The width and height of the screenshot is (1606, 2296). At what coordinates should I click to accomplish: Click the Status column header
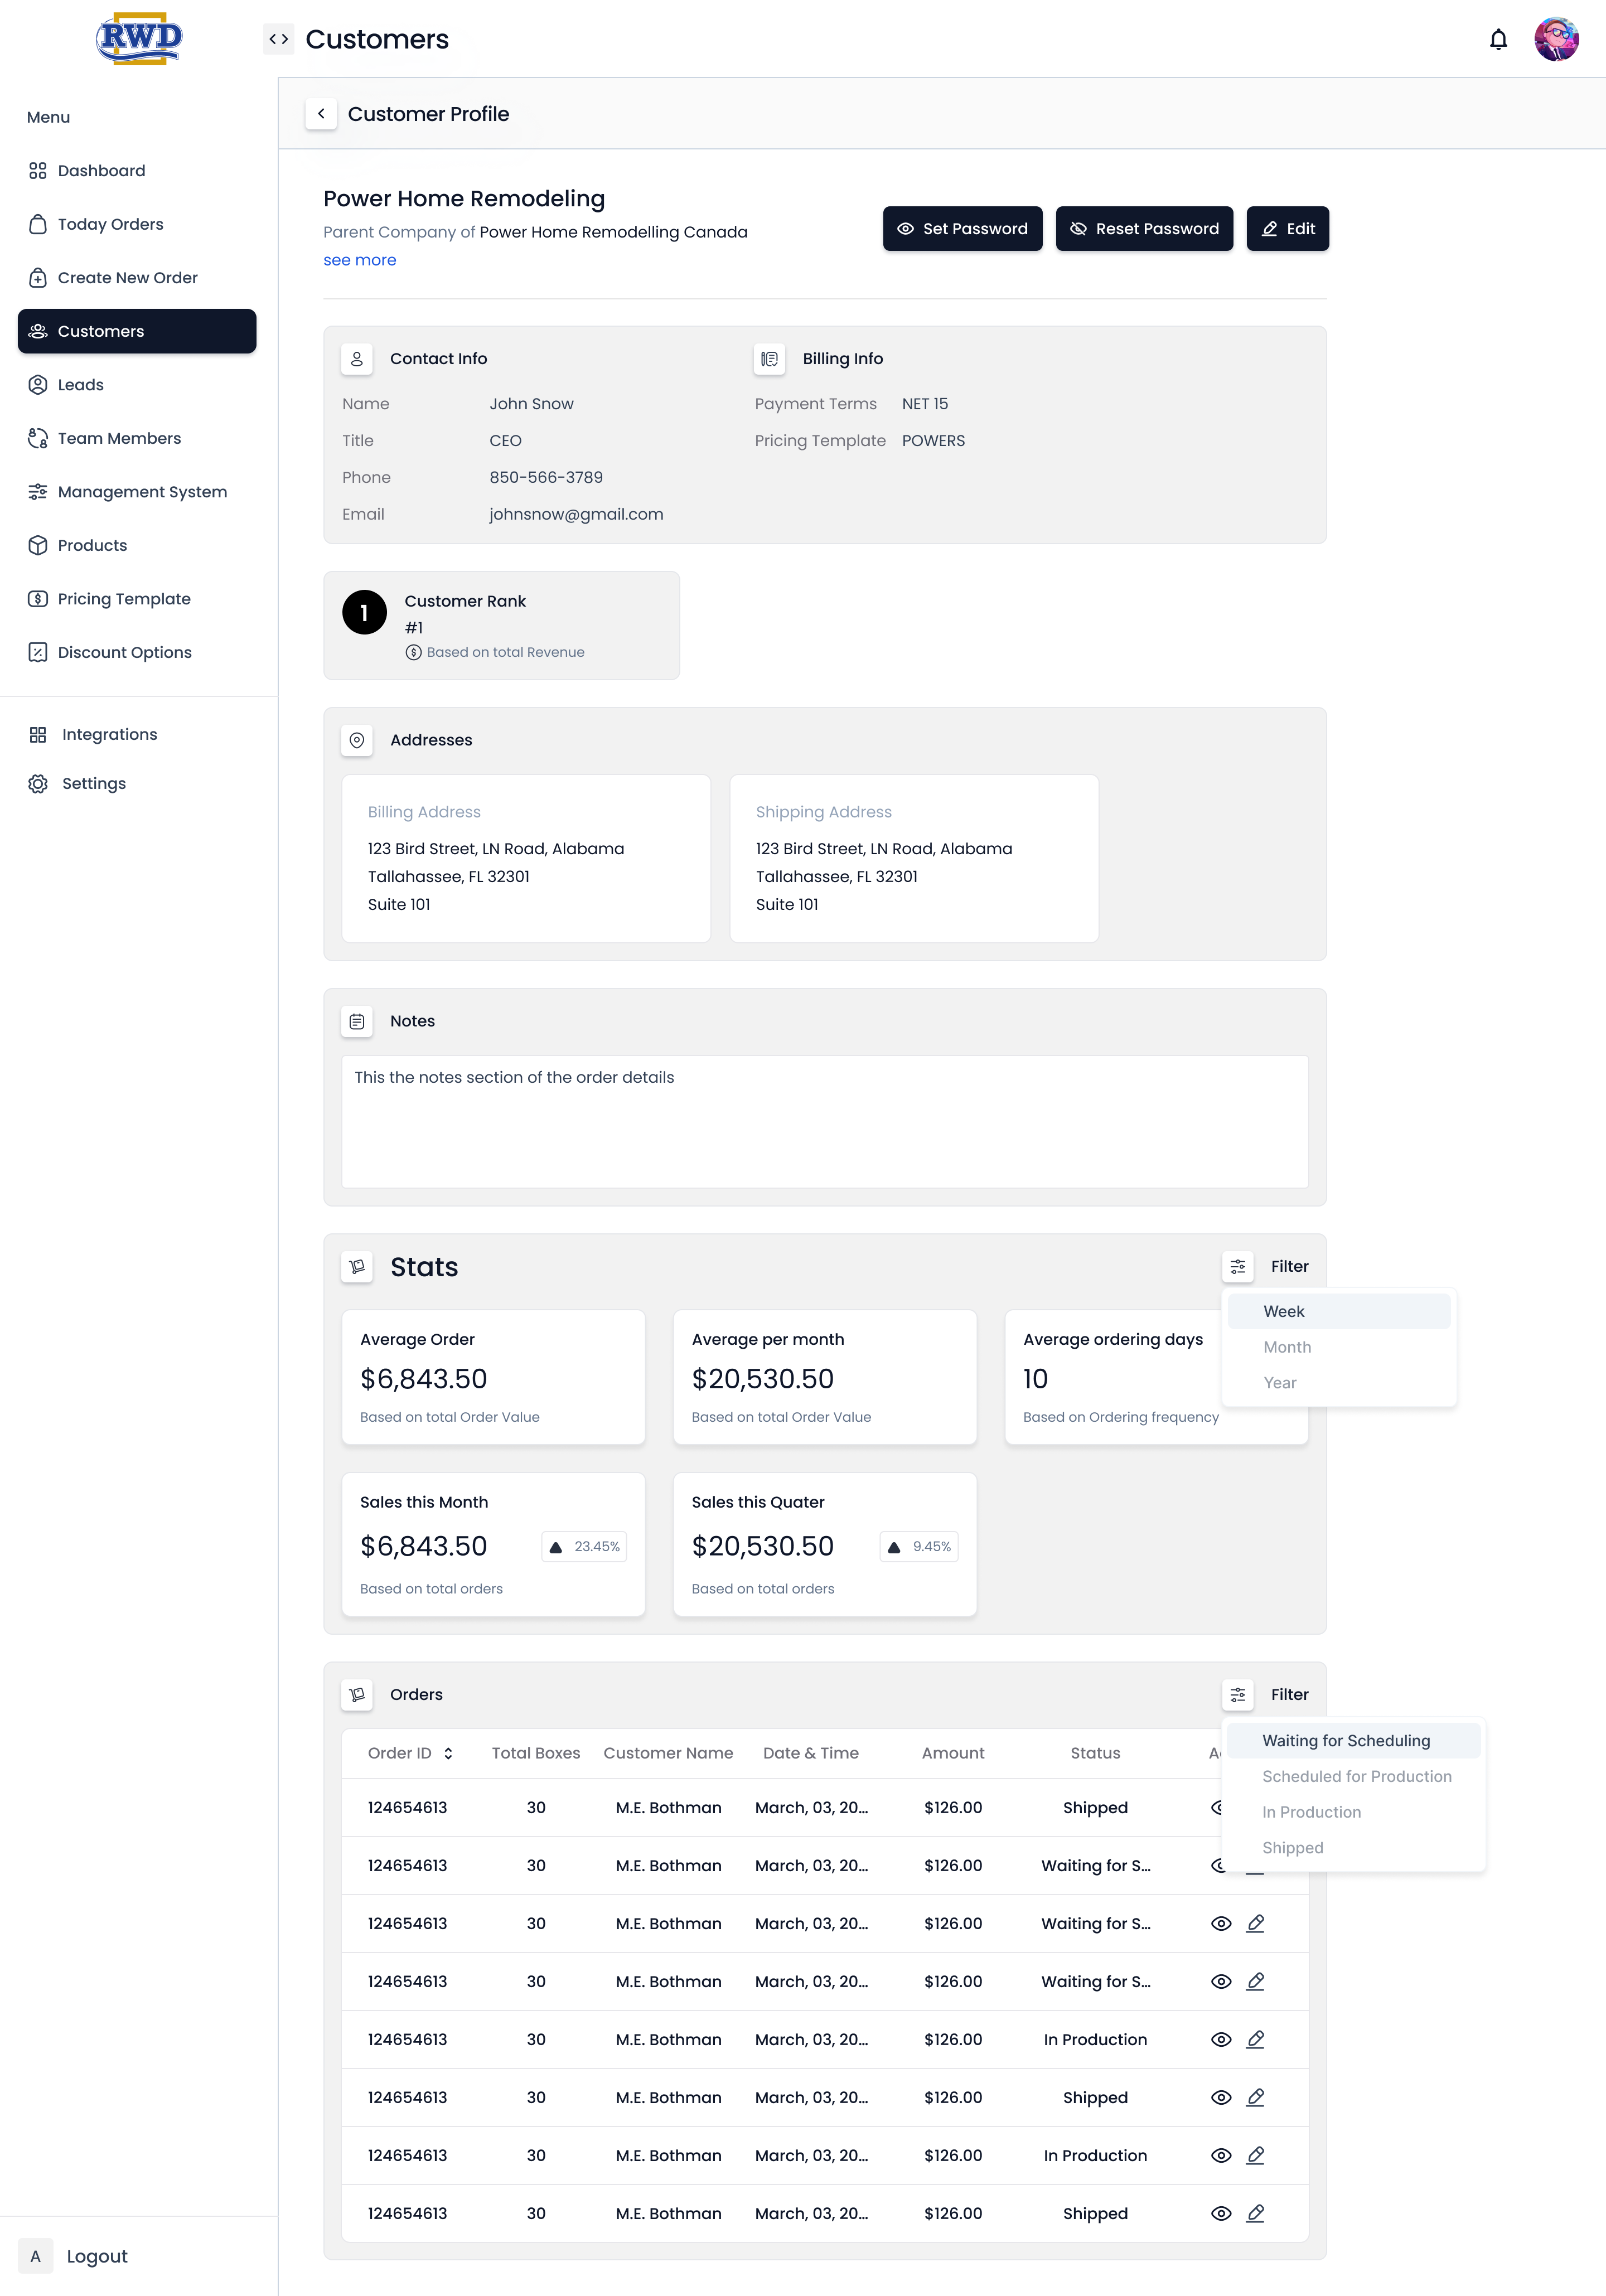point(1095,1753)
